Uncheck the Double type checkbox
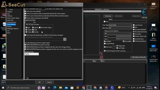 tap(33, 32)
